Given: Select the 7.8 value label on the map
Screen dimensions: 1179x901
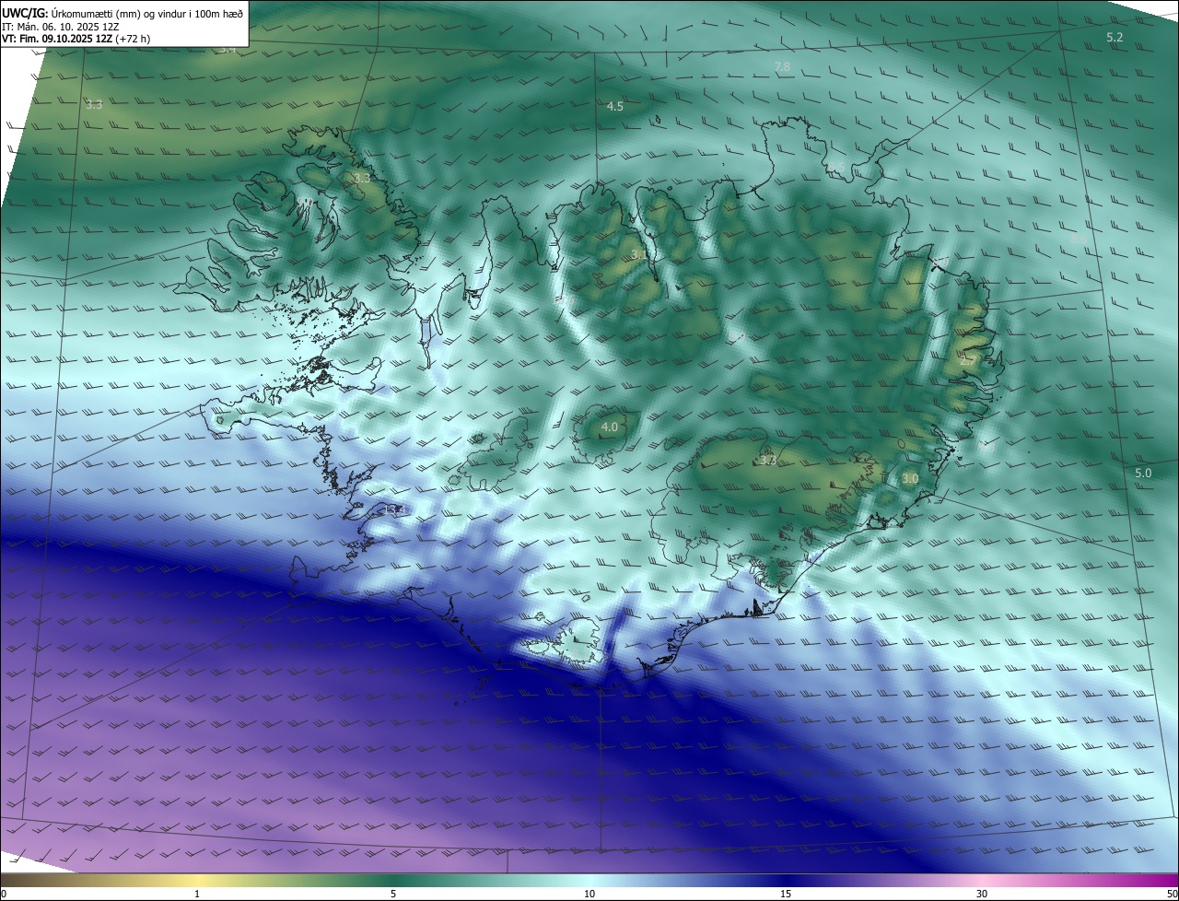Looking at the screenshot, I should (x=782, y=67).
